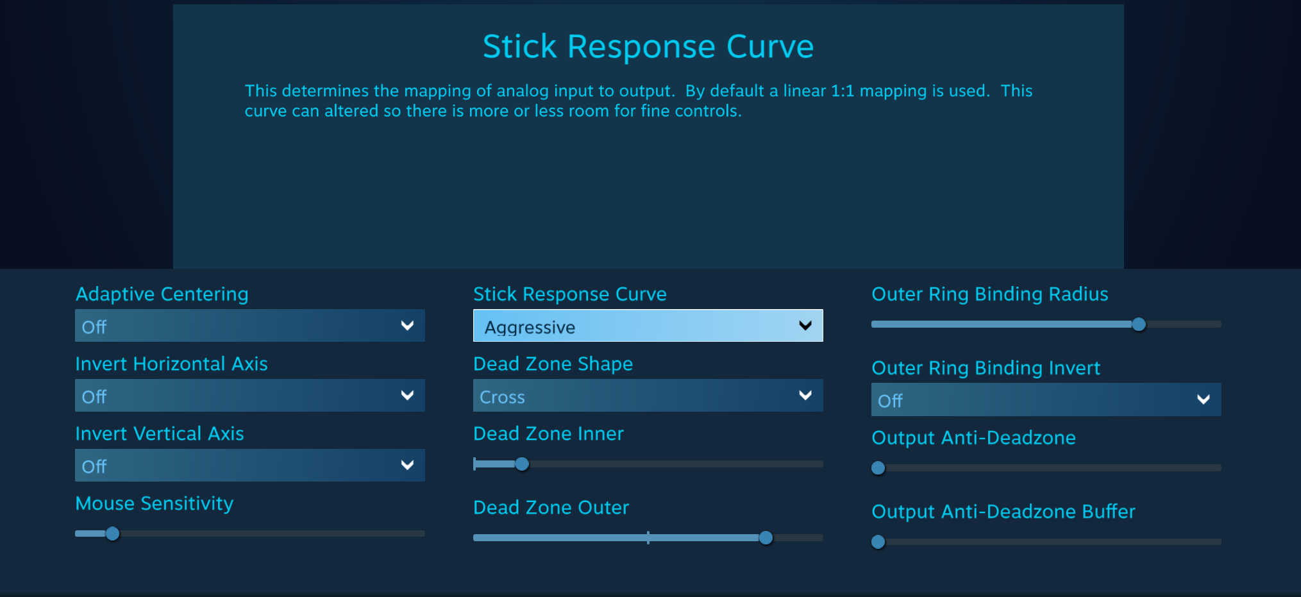Open the Outer Ring Binding Invert dropdown
Image resolution: width=1301 pixels, height=597 pixels.
pyautogui.click(x=1046, y=399)
